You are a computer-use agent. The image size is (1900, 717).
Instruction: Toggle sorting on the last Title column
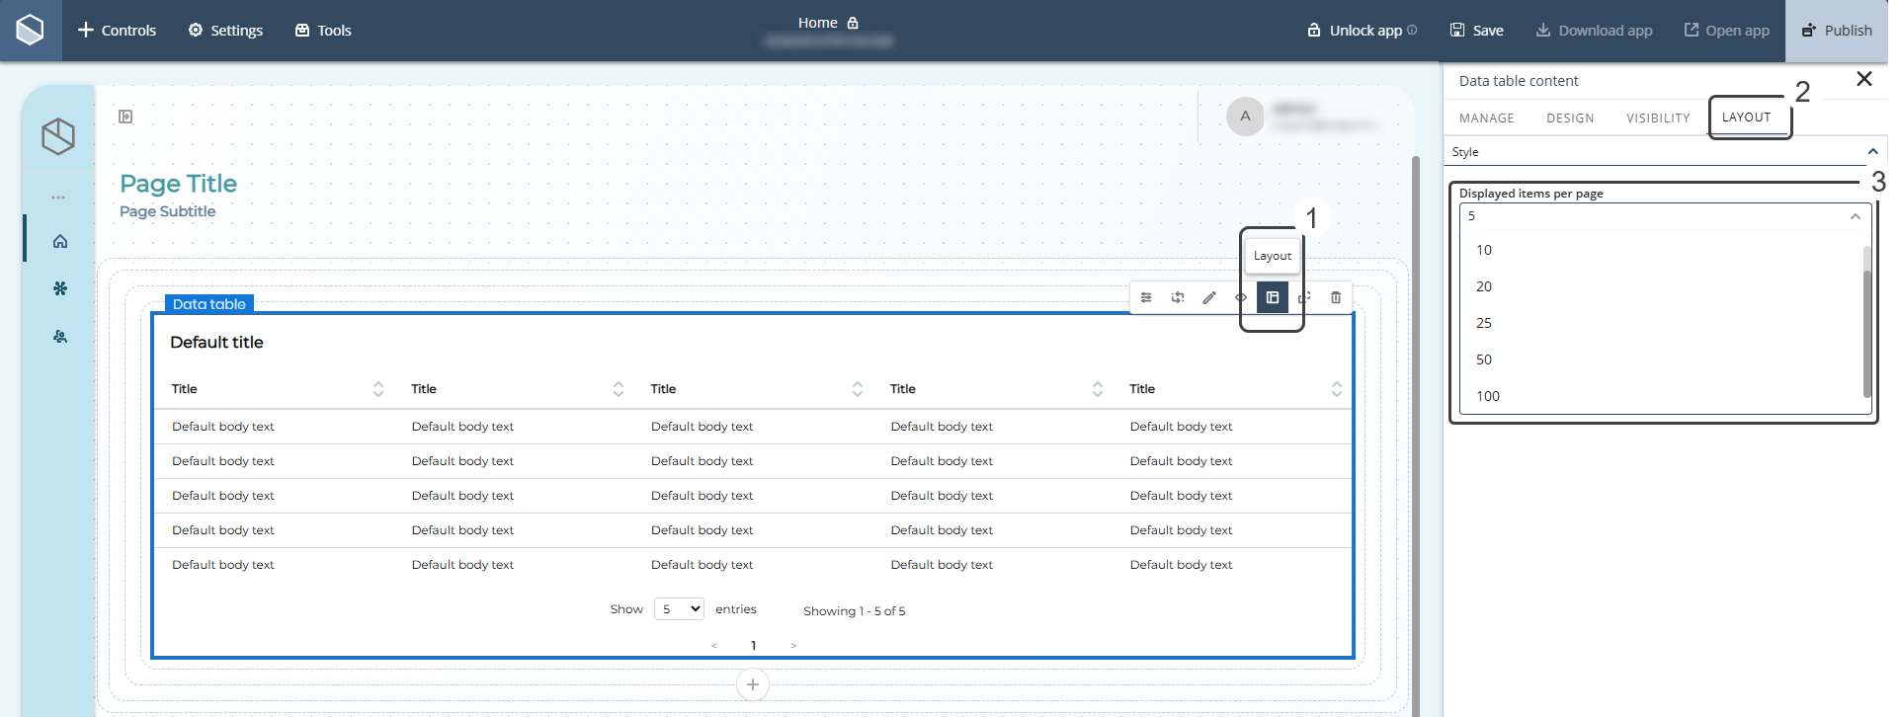tap(1336, 389)
